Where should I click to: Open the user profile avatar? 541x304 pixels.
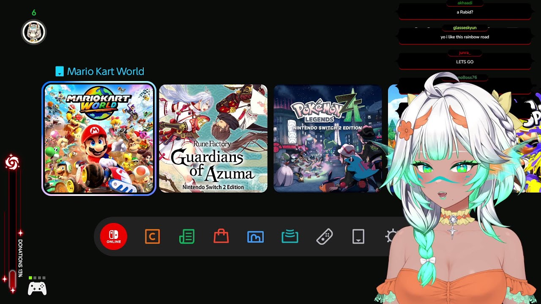[x=34, y=32]
